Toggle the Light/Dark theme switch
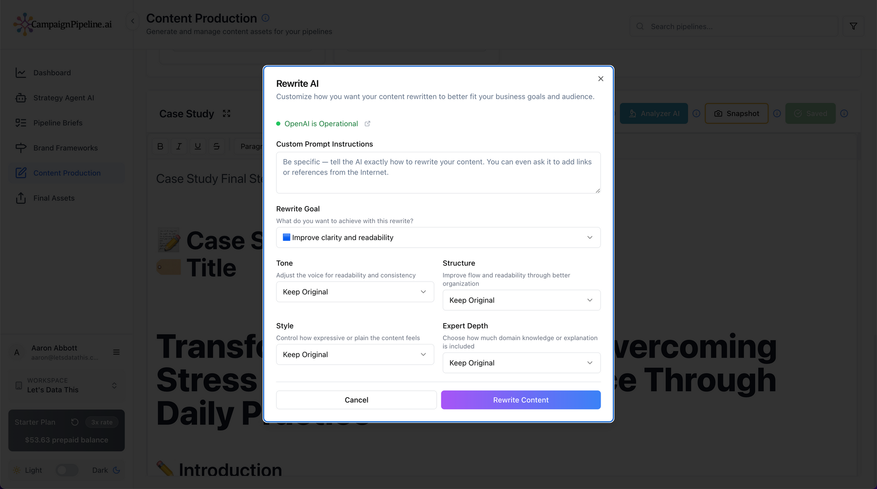Image resolution: width=877 pixels, height=489 pixels. 67,470
